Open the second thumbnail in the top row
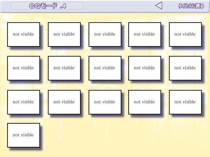Viewport: 210px width, 157px height. (64, 34)
